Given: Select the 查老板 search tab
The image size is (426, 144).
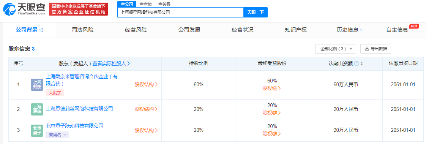Looking at the screenshot, I should [x=146, y=4].
